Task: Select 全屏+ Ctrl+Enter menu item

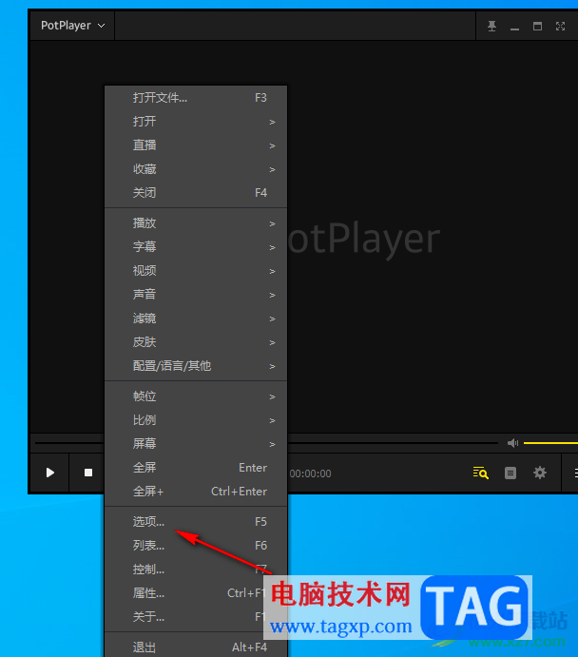Action: pos(196,492)
